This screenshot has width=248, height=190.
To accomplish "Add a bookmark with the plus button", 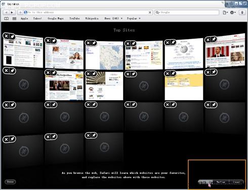I will (x=20, y=12).
